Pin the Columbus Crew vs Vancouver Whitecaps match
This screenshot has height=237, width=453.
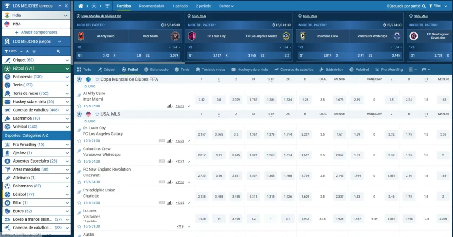click(79, 152)
